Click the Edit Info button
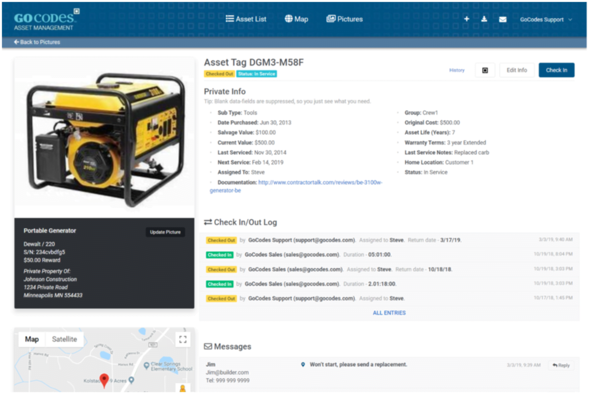Screen dimensions: 589x394 click(x=517, y=70)
